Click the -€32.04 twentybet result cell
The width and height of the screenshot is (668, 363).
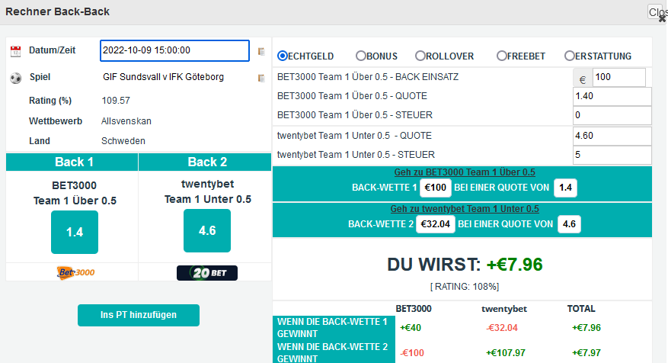pos(502,328)
